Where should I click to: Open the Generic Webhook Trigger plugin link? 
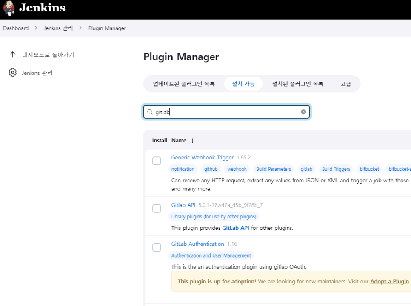click(x=203, y=157)
